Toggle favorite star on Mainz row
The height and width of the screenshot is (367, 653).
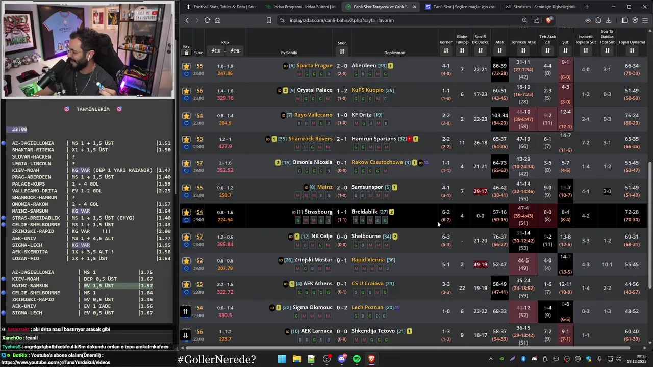tap(186, 188)
